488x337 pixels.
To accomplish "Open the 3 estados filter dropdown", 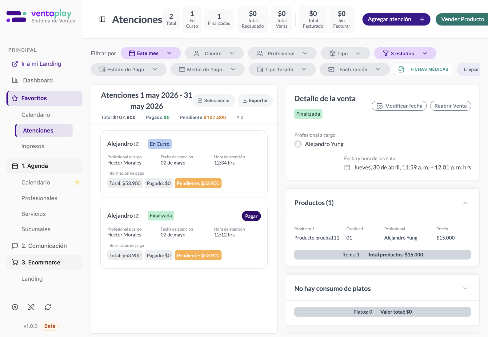I will point(405,53).
